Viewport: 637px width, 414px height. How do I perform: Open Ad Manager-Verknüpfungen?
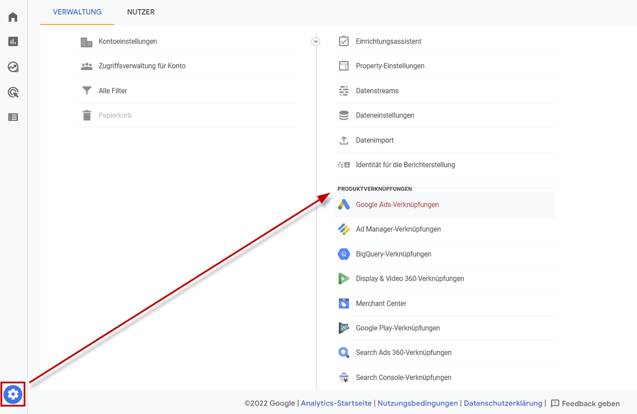(444, 229)
